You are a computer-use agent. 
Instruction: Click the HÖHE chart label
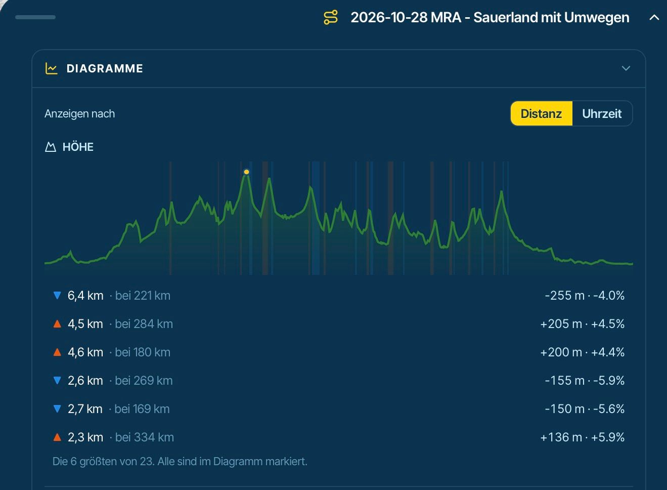[78, 147]
